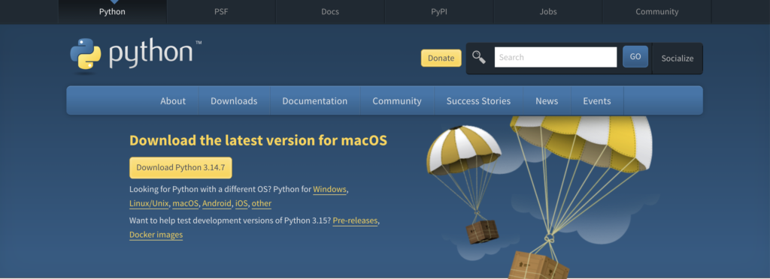Click the heading Download the latest version for macOS
Image resolution: width=770 pixels, height=279 pixels.
click(259, 141)
